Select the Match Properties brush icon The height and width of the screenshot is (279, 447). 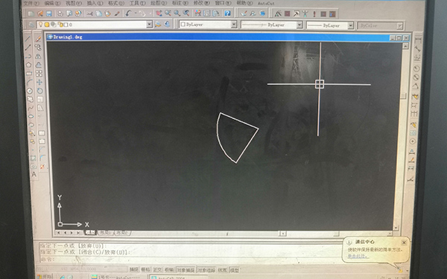coord(117,13)
